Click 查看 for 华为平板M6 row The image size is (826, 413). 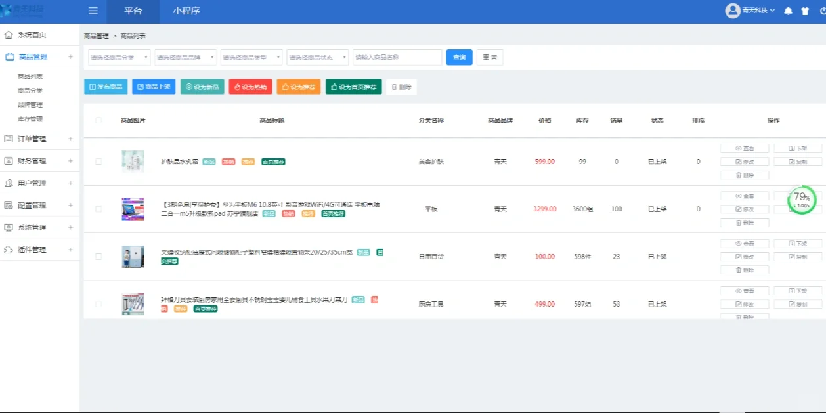click(745, 196)
